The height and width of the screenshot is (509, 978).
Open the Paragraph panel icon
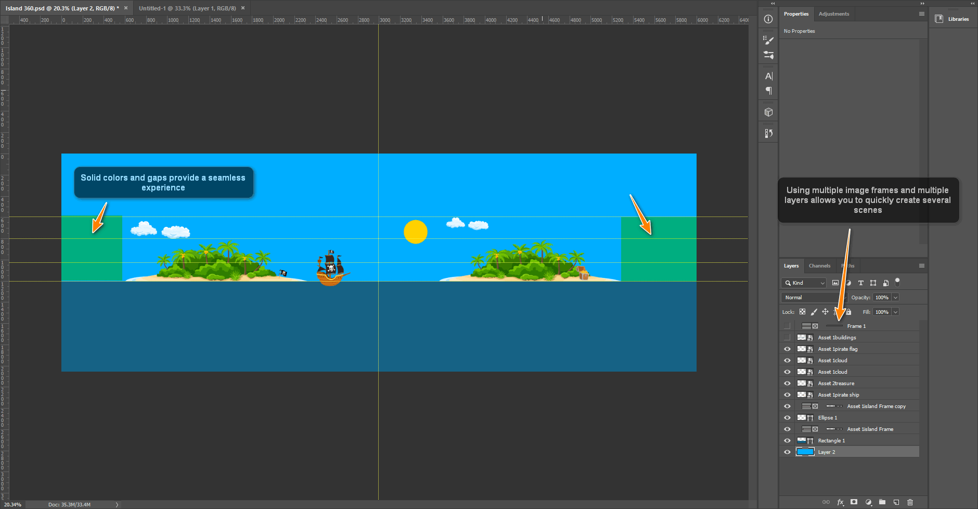(x=768, y=91)
